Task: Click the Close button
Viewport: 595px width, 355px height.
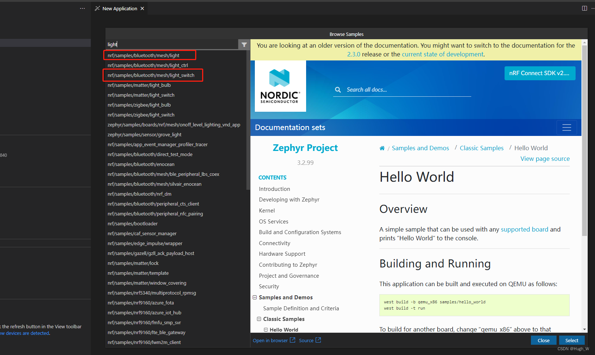Action: (543, 340)
